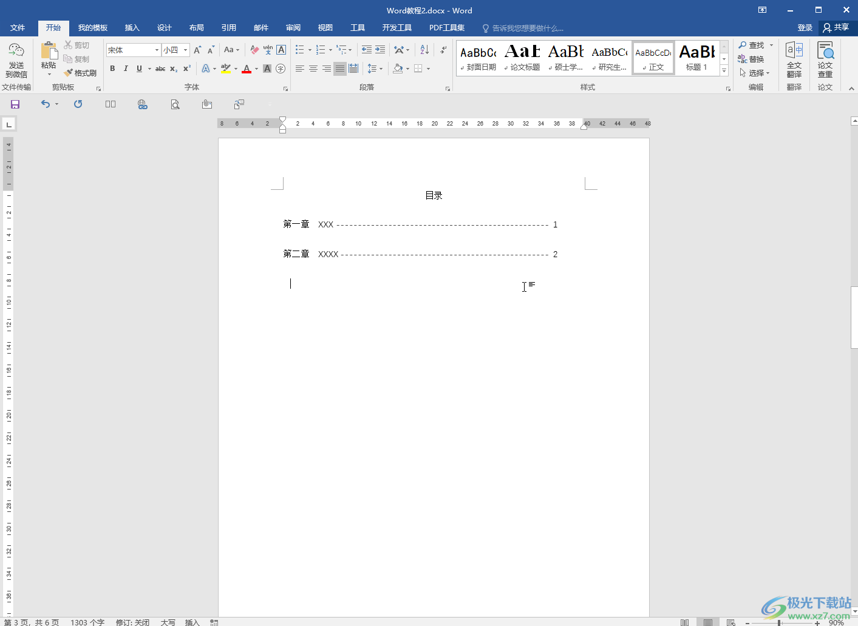
Task: Toggle Italic formatting
Action: click(x=126, y=69)
